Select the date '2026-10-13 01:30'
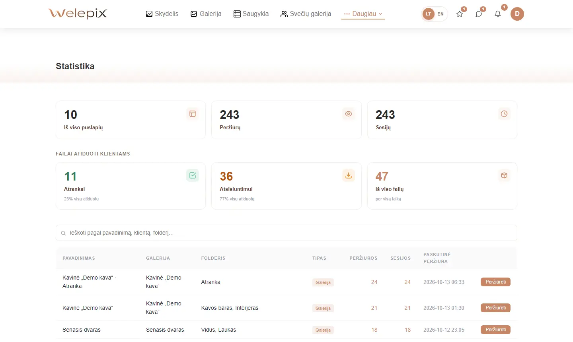 click(444, 308)
